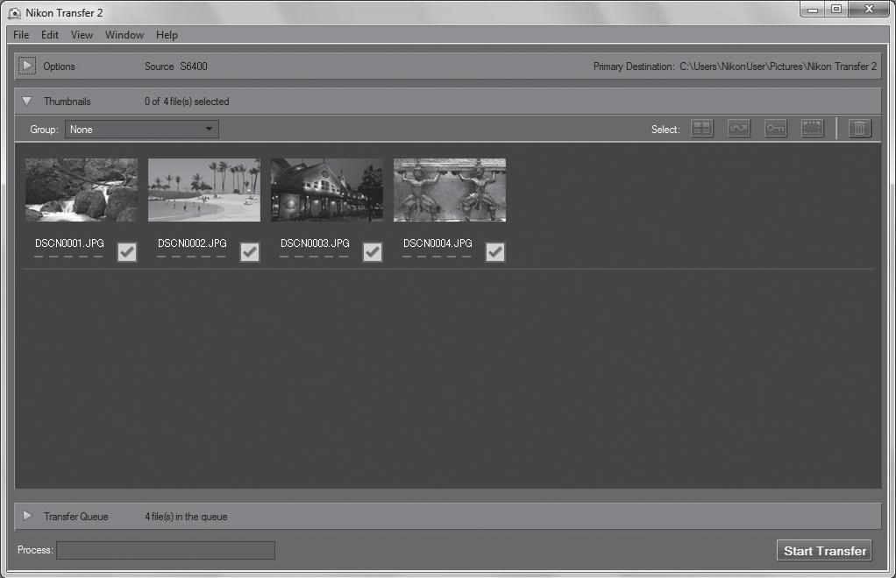Minimize the Nikon Transfer 2 window

pyautogui.click(x=813, y=9)
